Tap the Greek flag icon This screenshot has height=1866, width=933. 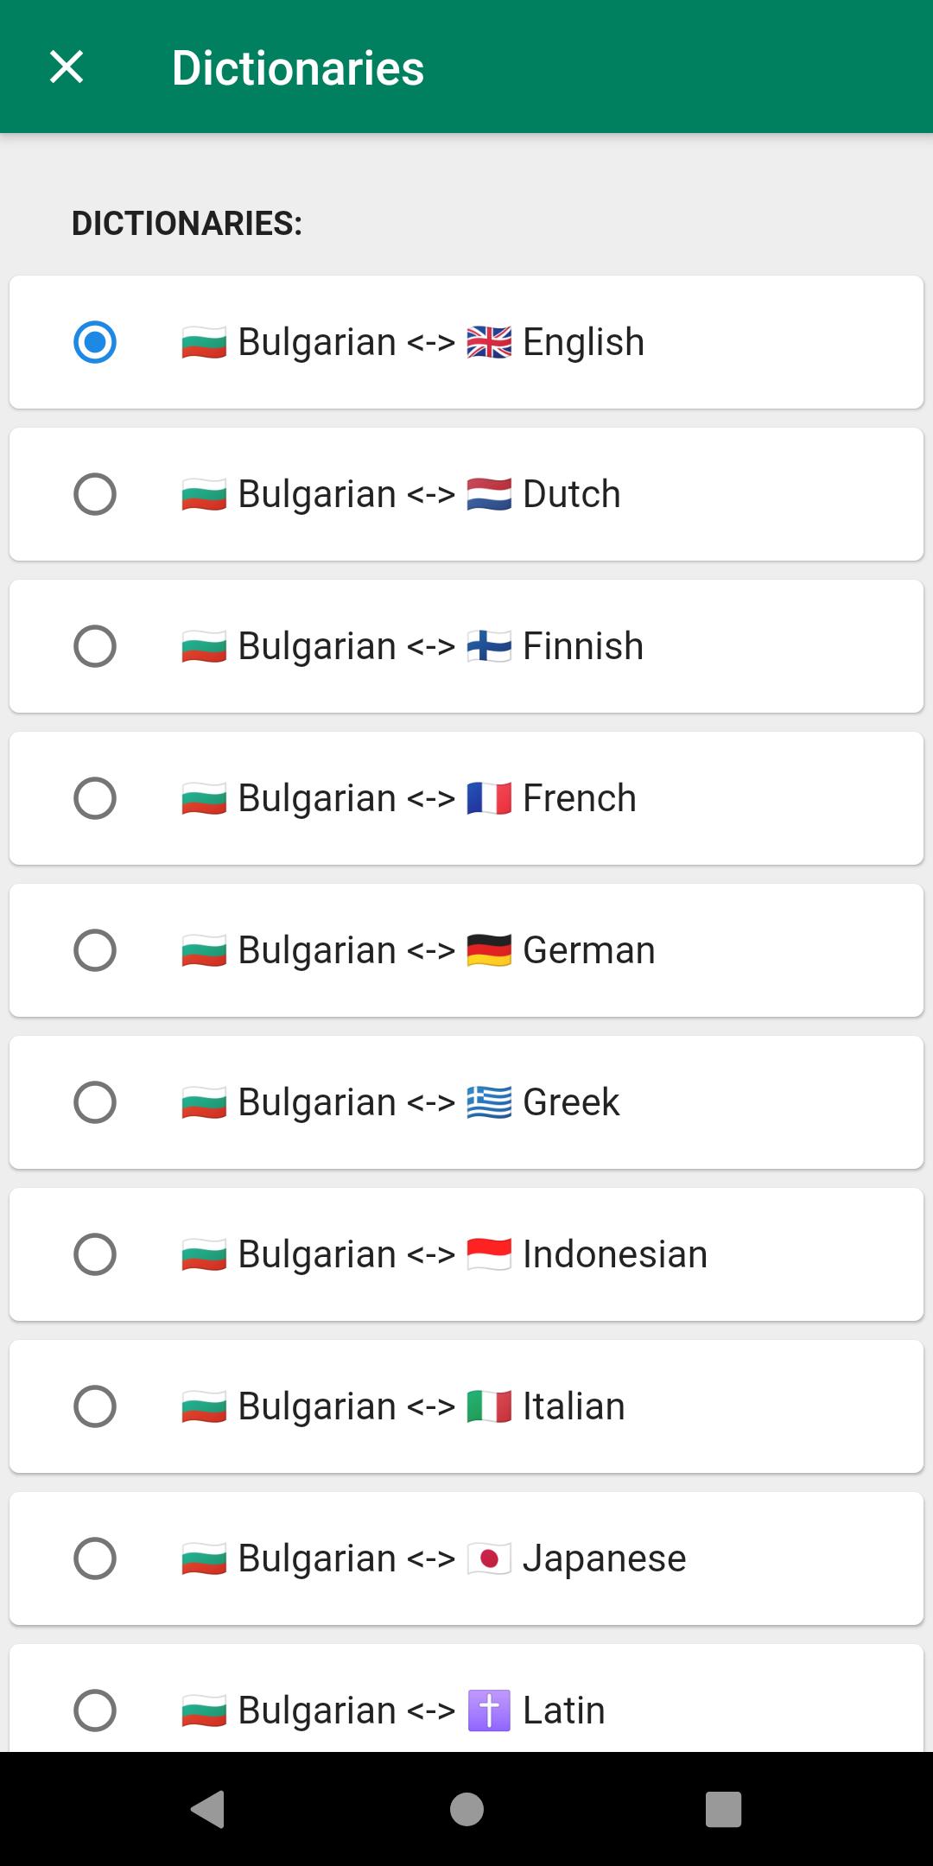489,1103
